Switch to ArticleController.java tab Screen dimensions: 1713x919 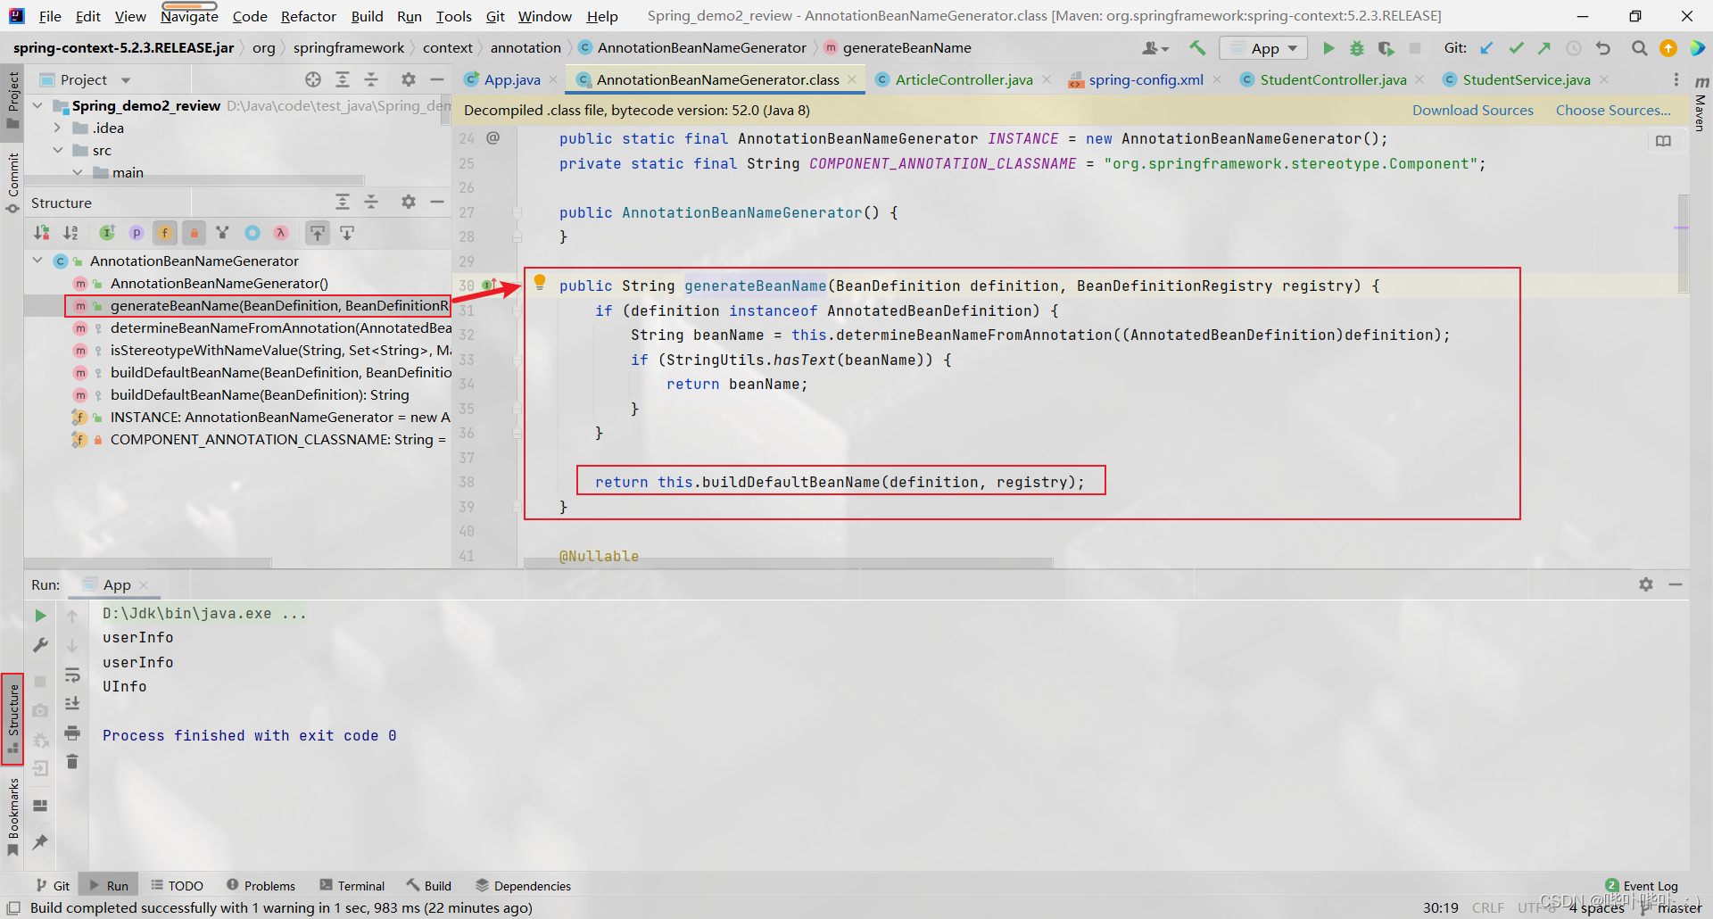coord(964,79)
